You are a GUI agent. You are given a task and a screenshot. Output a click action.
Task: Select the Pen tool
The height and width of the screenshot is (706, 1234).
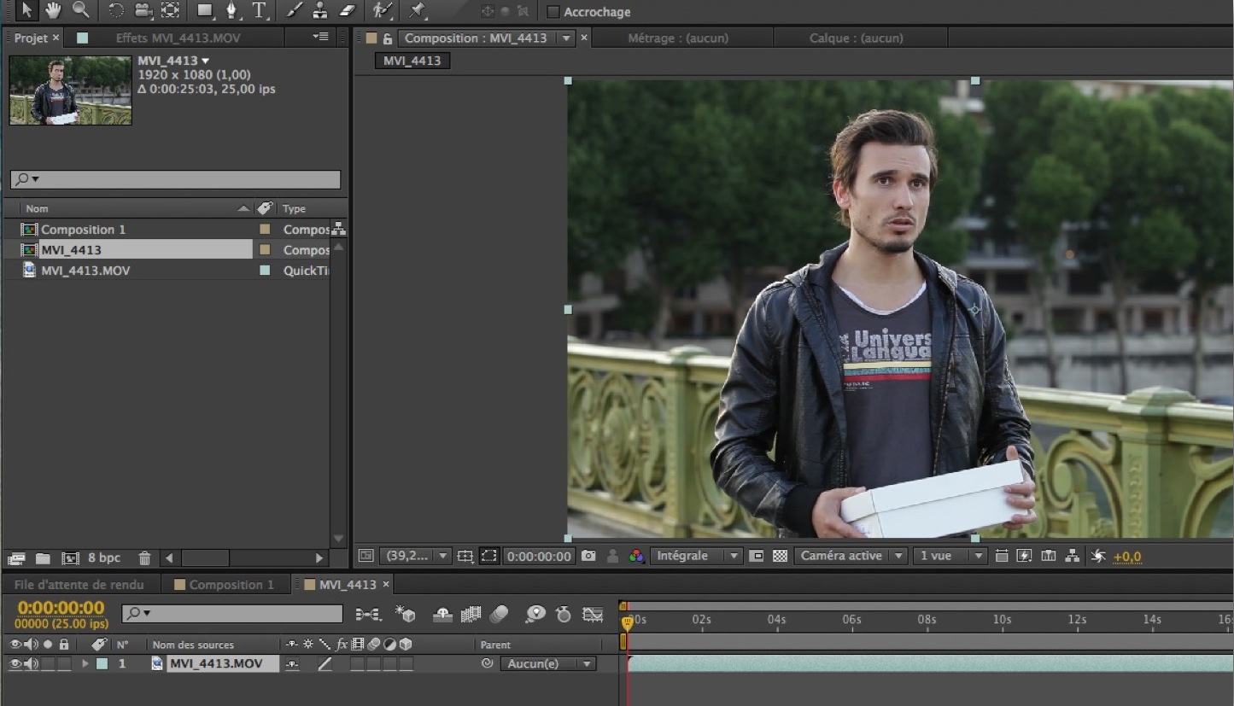[x=231, y=12]
